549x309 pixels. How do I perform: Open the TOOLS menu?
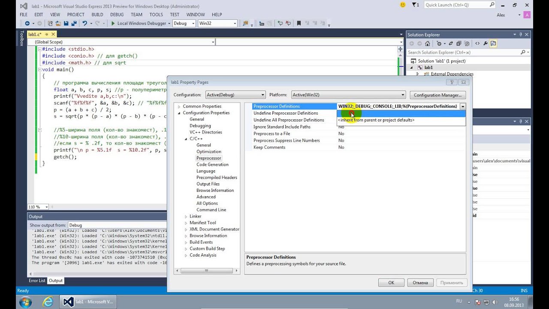click(156, 15)
